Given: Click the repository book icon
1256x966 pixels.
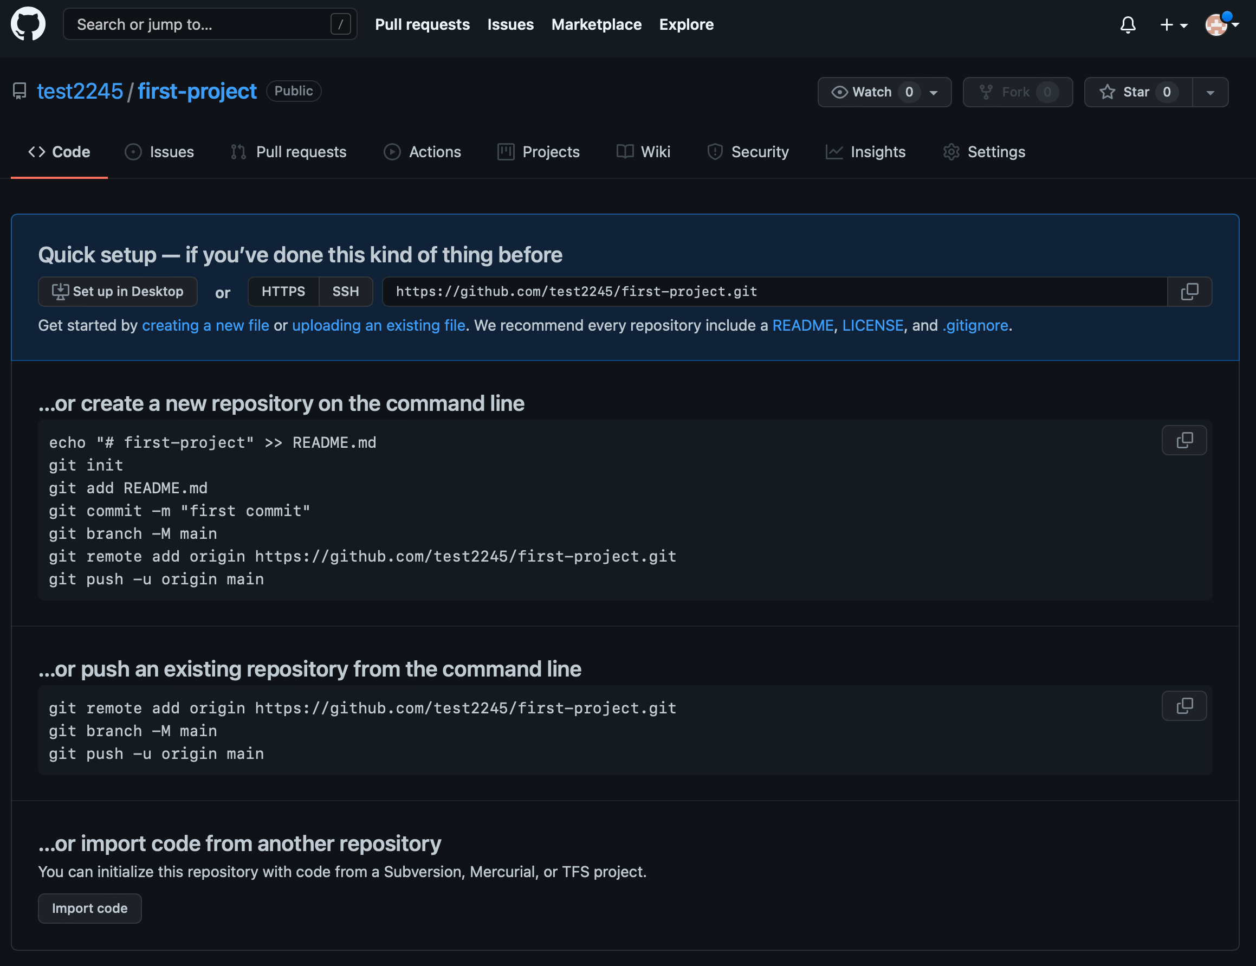Looking at the screenshot, I should (20, 91).
